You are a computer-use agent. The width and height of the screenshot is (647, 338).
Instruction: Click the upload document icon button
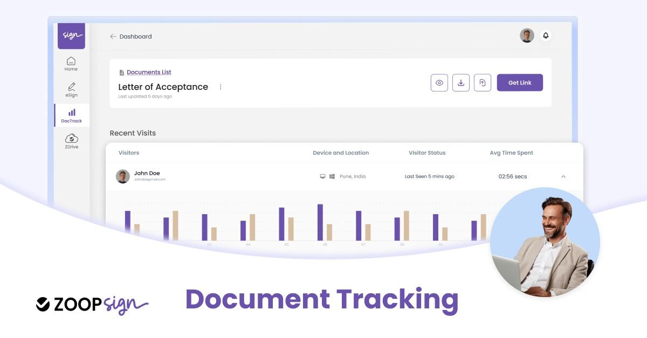click(x=483, y=82)
